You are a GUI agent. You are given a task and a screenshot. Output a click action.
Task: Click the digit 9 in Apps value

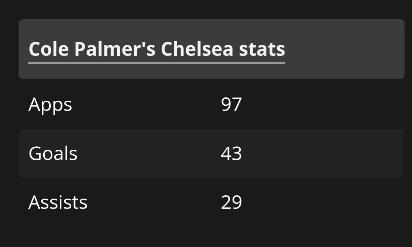click(x=226, y=105)
